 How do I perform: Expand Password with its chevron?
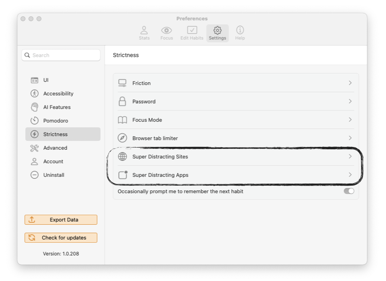pyautogui.click(x=350, y=101)
